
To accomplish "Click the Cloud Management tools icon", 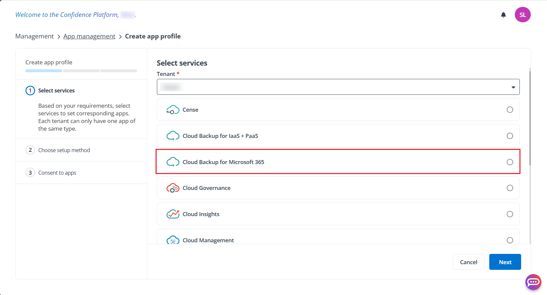I will (x=173, y=240).
